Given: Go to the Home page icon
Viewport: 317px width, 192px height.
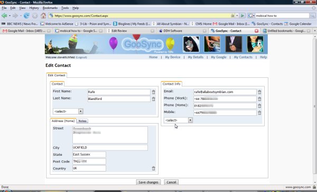Looking at the screenshot, I should click(x=43, y=15).
